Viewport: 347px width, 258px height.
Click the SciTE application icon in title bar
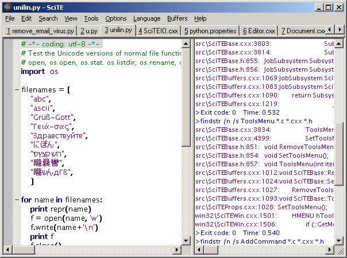click(x=7, y=7)
